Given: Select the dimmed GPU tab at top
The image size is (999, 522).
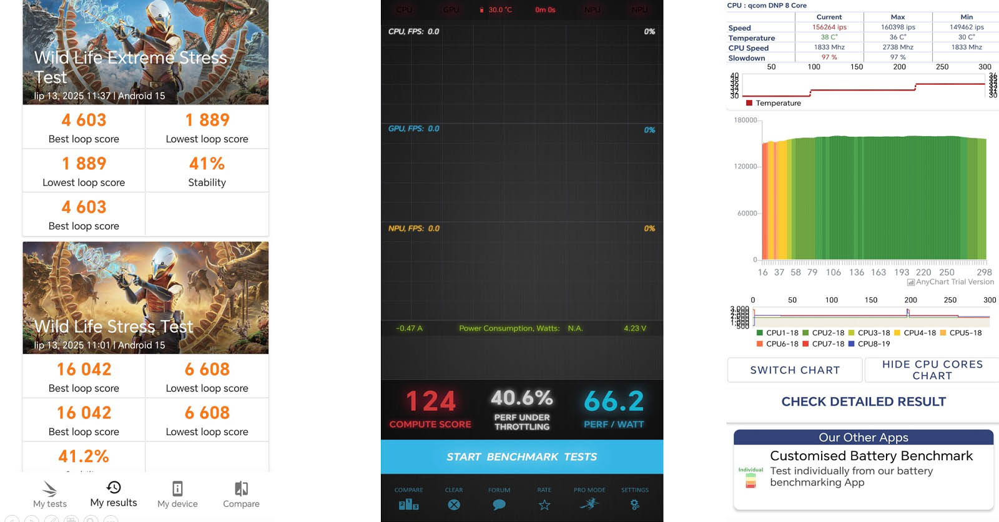Looking at the screenshot, I should pos(451,10).
